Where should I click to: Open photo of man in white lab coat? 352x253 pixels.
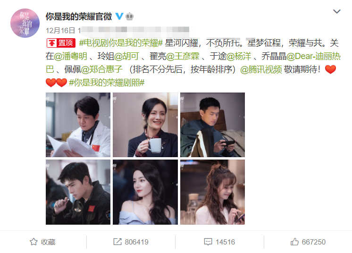pos(78,125)
